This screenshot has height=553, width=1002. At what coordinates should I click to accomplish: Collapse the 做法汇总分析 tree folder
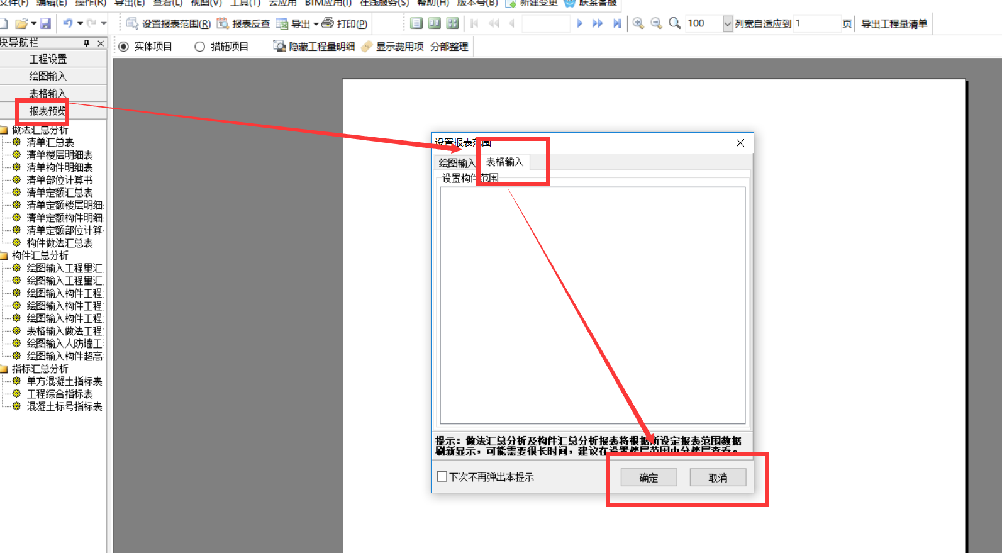pos(4,130)
